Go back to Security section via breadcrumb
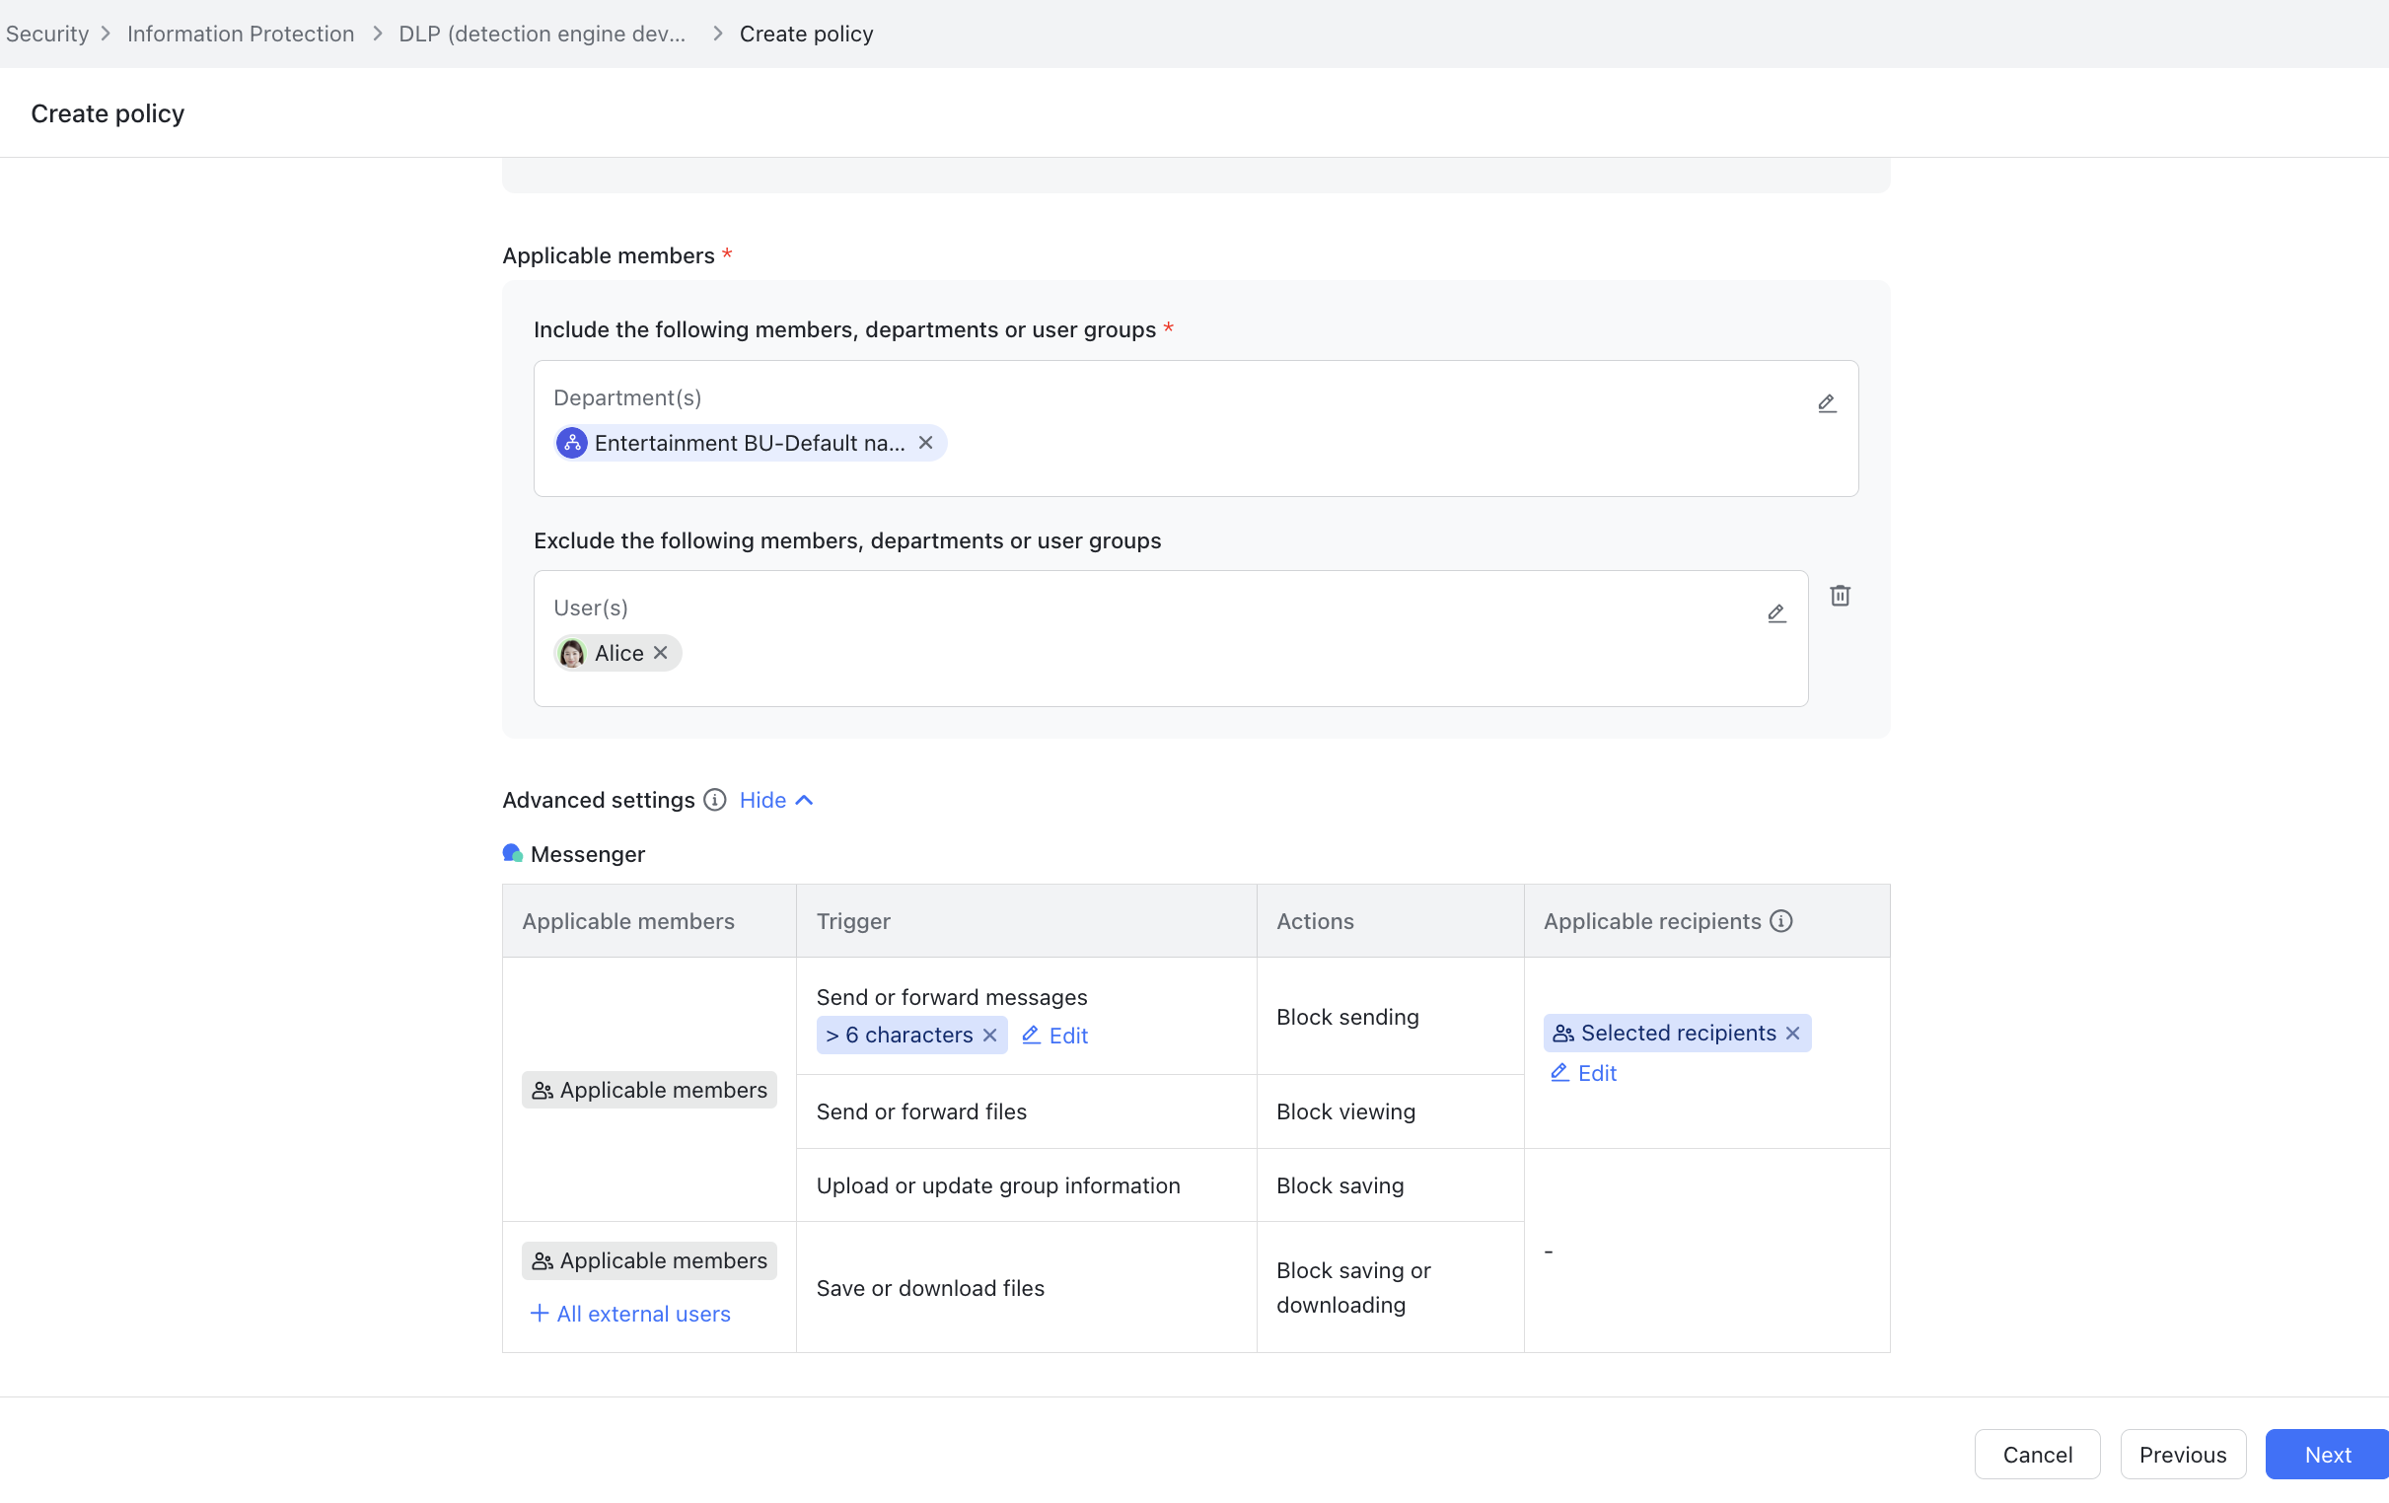The height and width of the screenshot is (1503, 2389). [46, 33]
